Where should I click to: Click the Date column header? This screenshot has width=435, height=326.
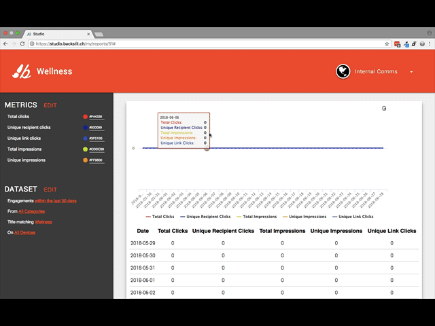(143, 231)
